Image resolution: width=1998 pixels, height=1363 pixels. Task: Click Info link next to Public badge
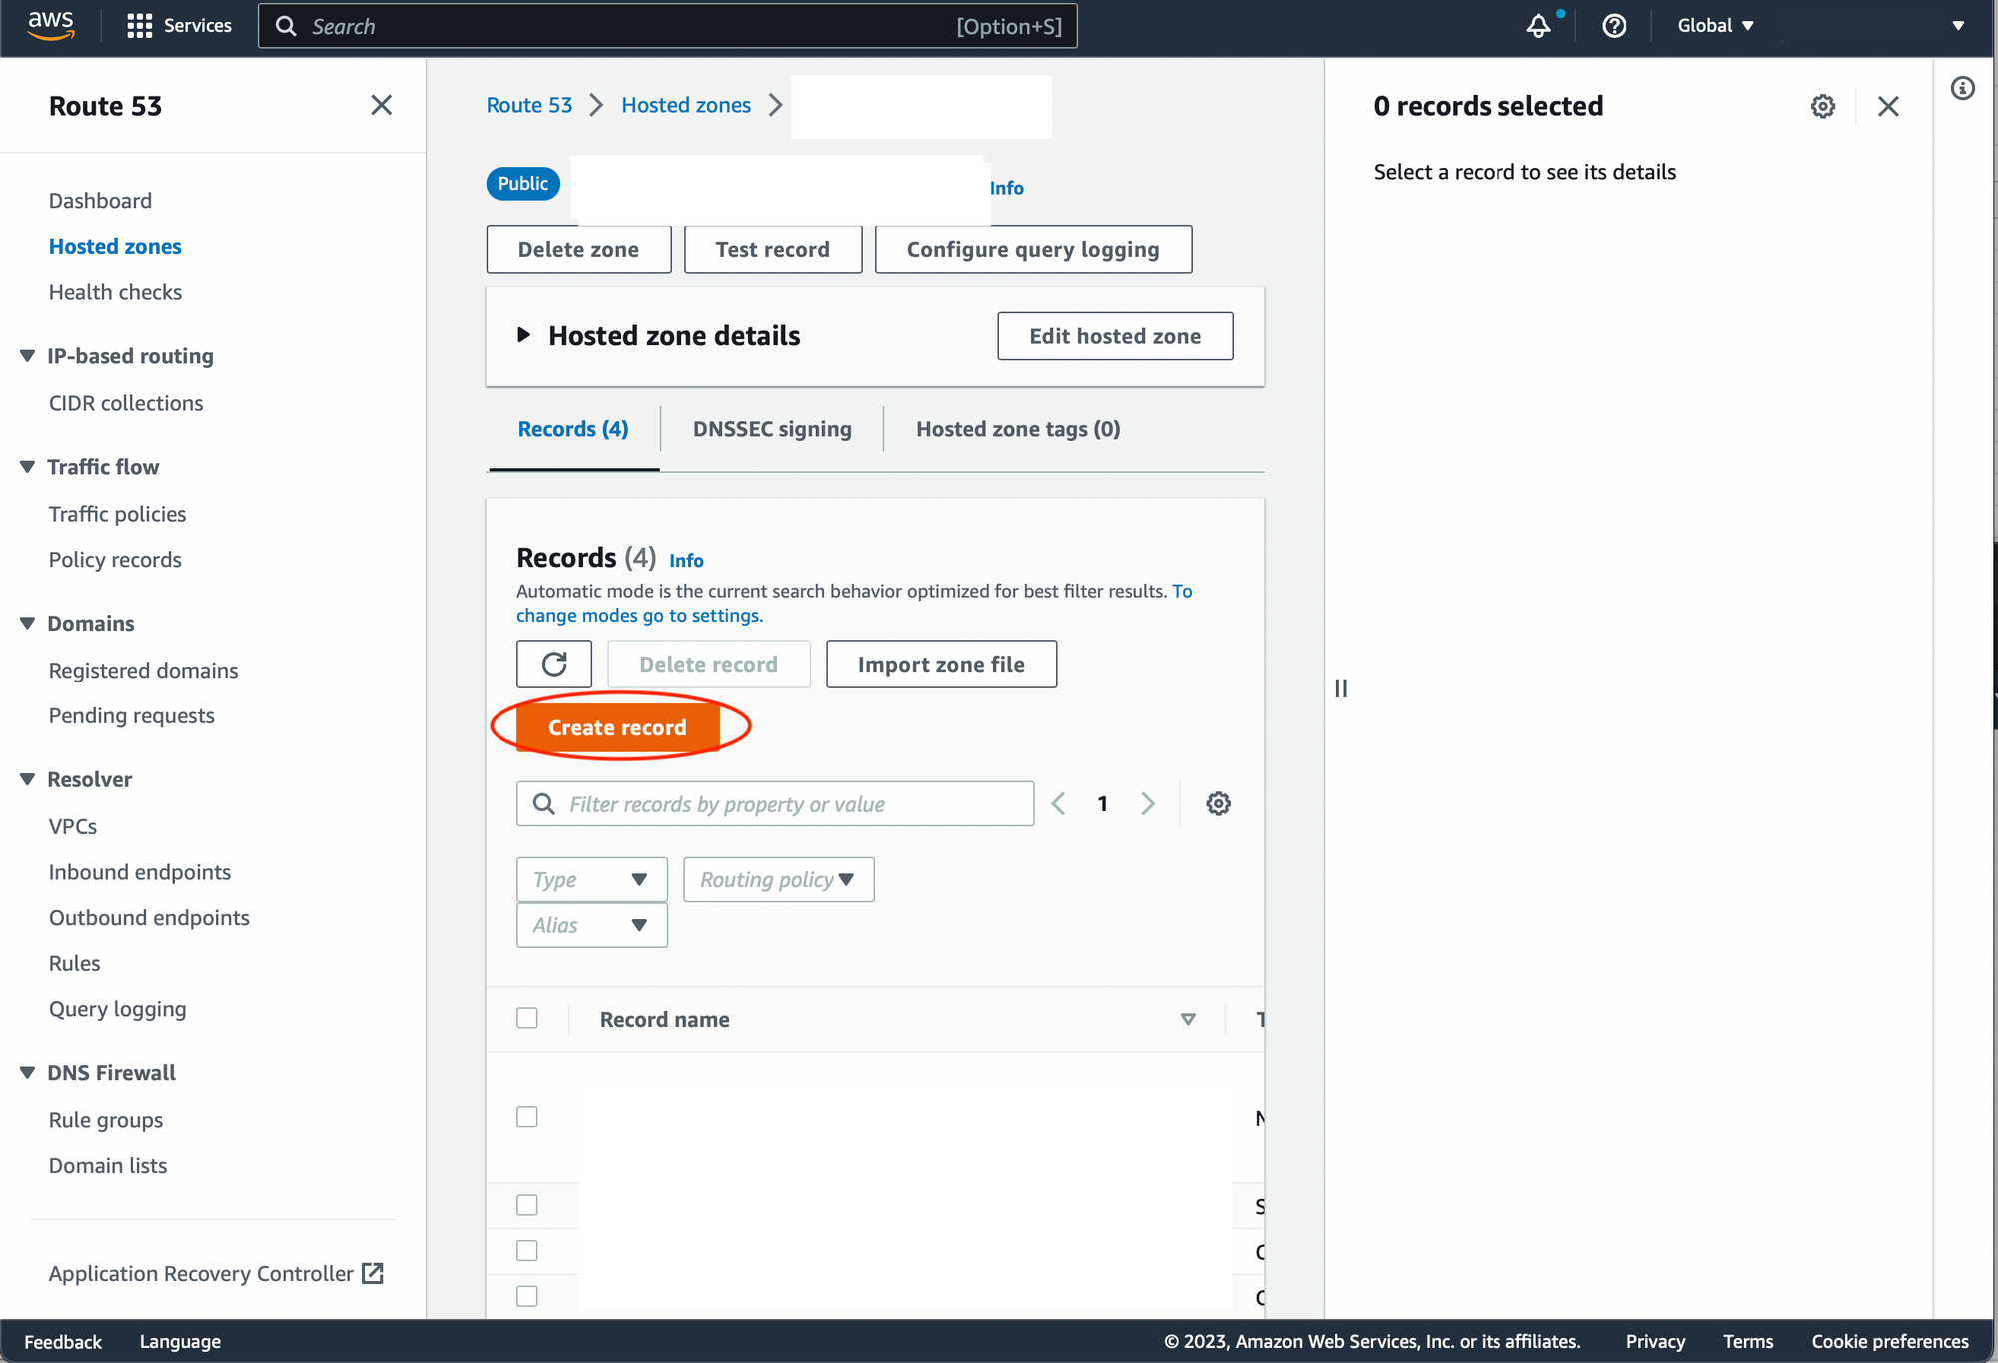coord(1007,188)
